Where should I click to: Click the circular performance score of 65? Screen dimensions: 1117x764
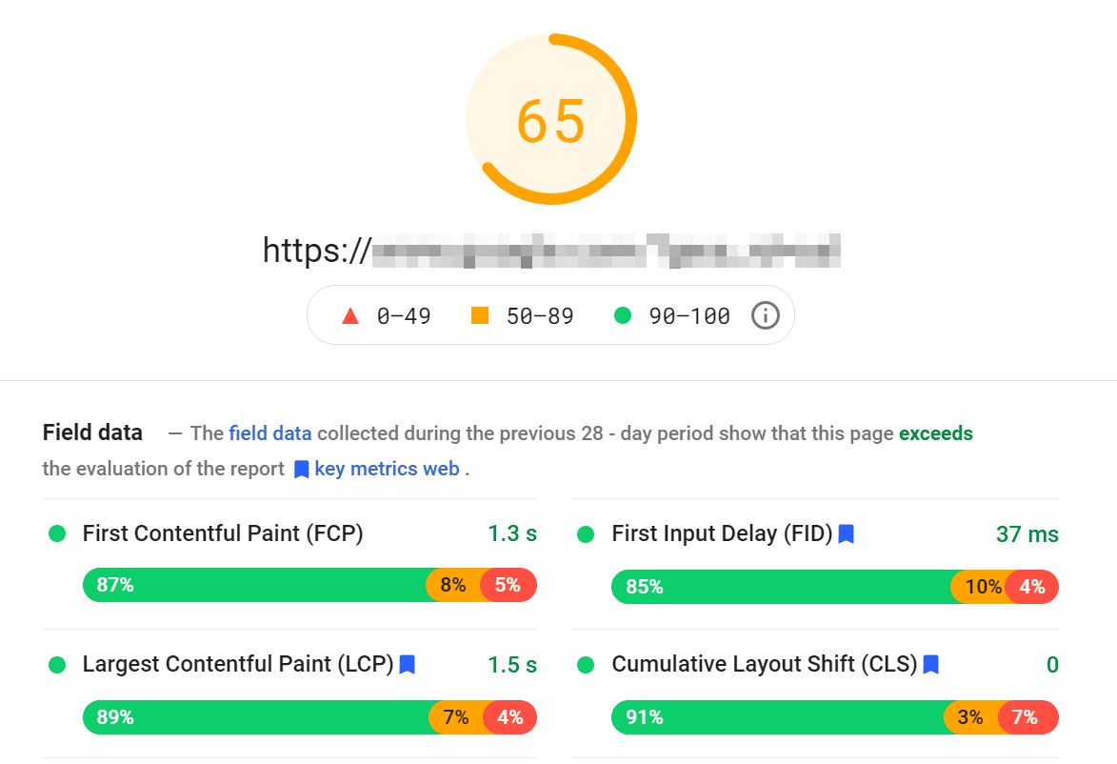coord(550,118)
